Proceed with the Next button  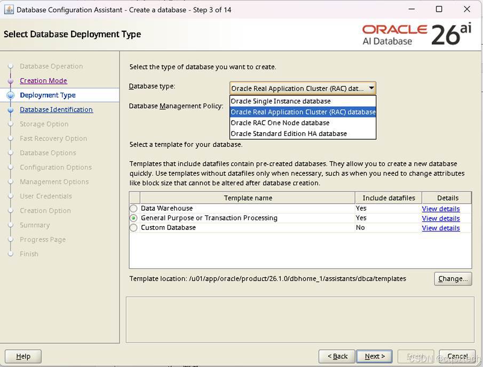pos(374,356)
